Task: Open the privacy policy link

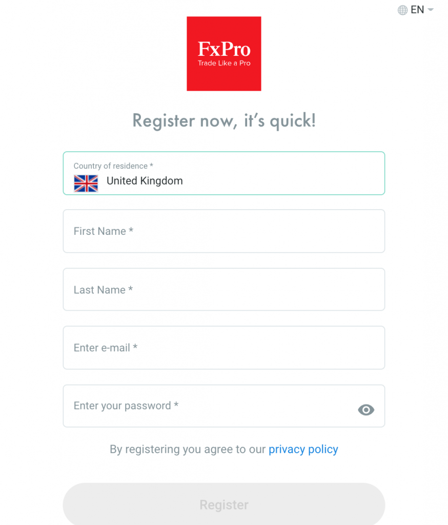Action: [x=303, y=449]
